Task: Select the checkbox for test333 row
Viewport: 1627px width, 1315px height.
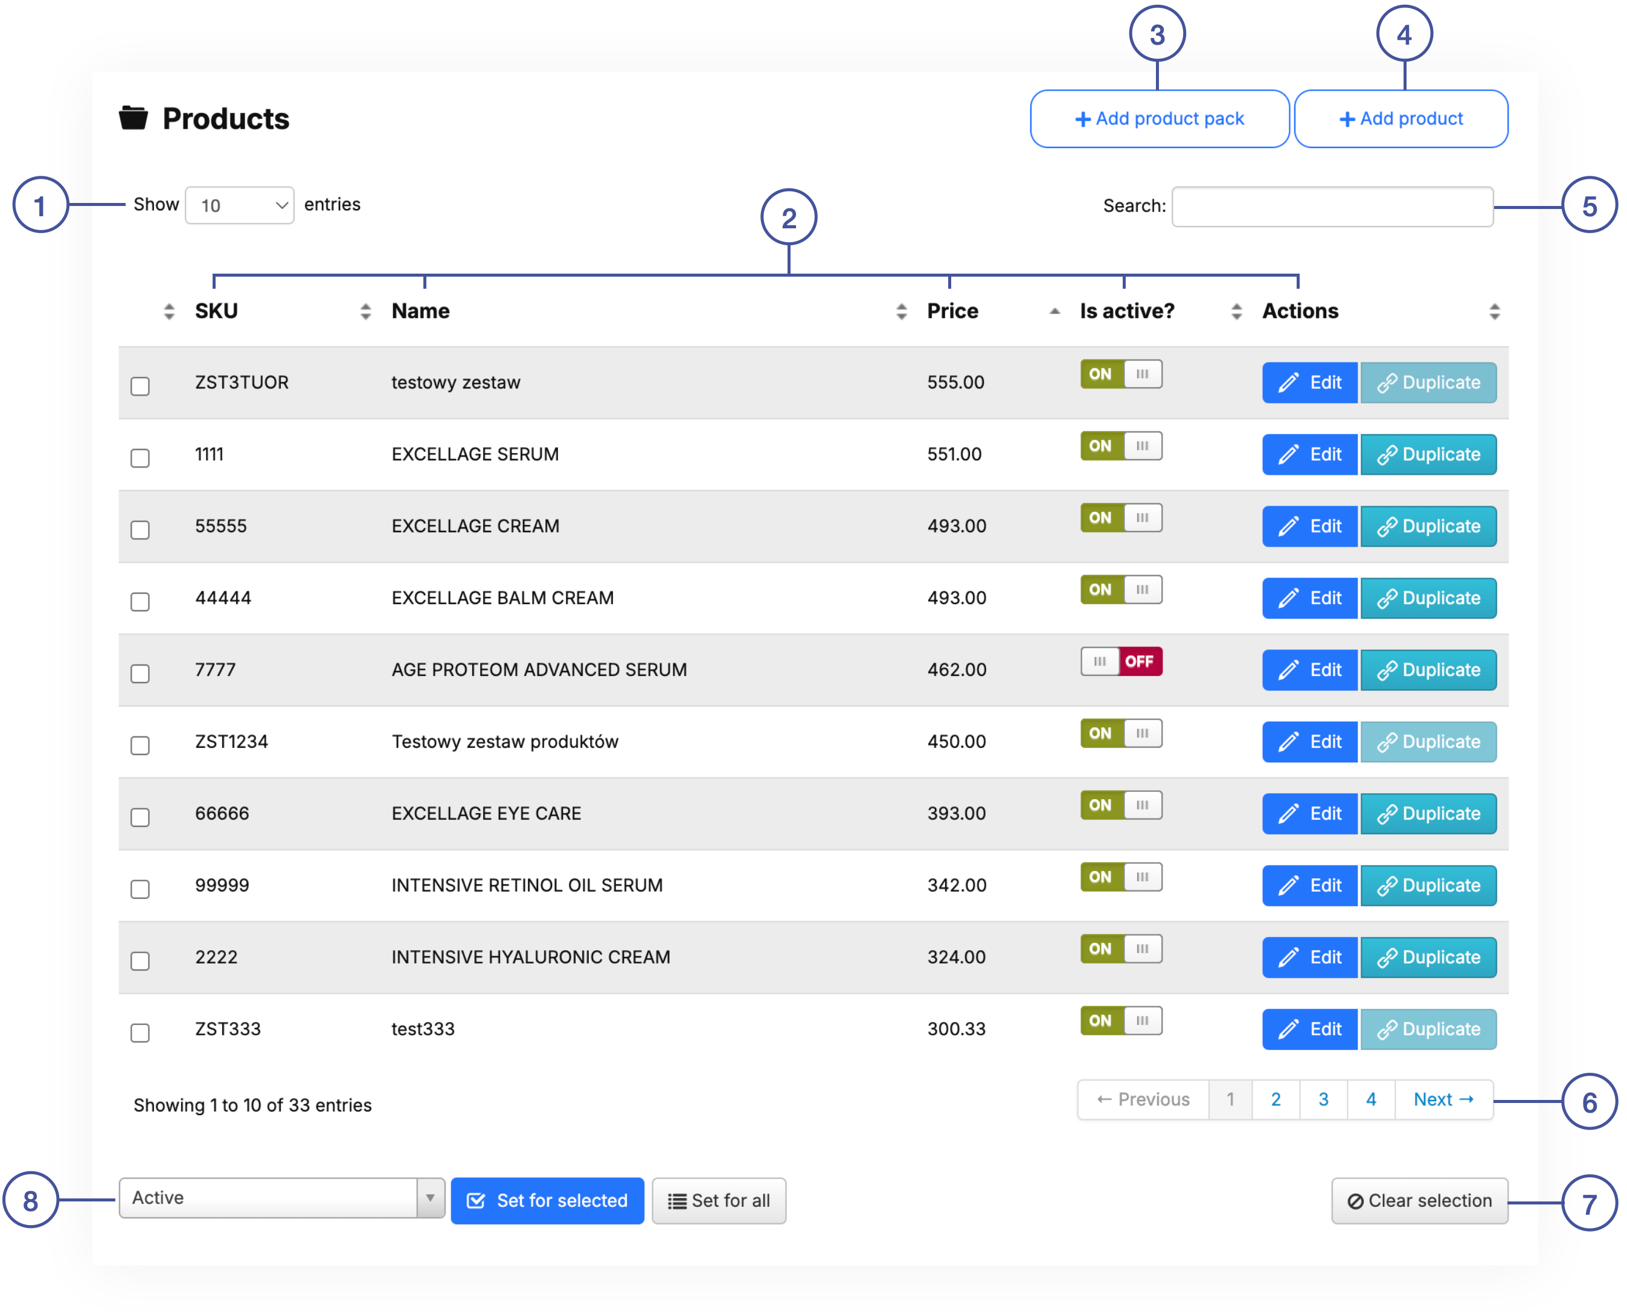Action: point(140,1032)
